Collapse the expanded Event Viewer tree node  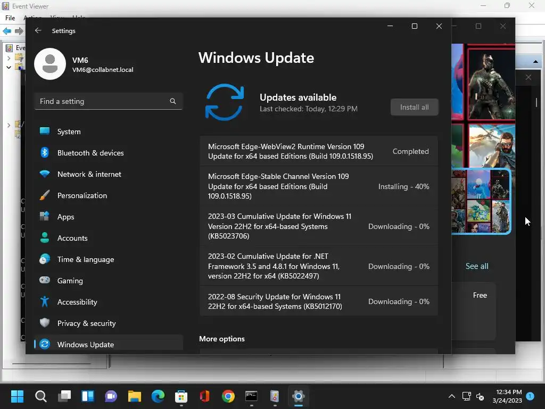pos(9,67)
